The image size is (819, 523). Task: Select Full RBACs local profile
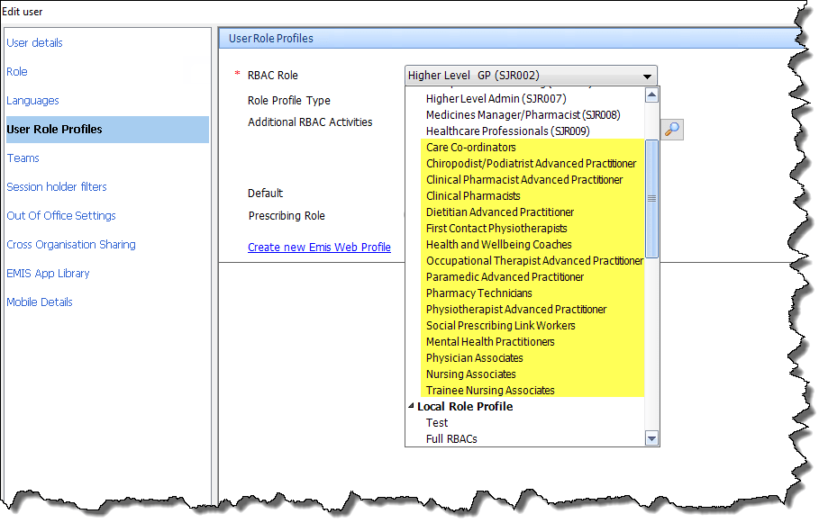(x=451, y=439)
